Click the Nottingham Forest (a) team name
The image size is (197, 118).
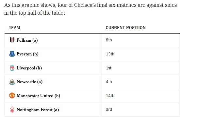click(38, 110)
